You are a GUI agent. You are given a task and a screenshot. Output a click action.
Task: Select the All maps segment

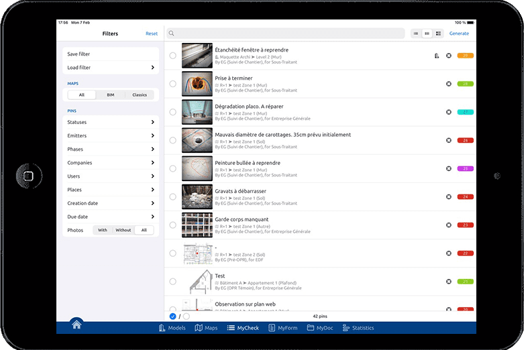tap(82, 95)
